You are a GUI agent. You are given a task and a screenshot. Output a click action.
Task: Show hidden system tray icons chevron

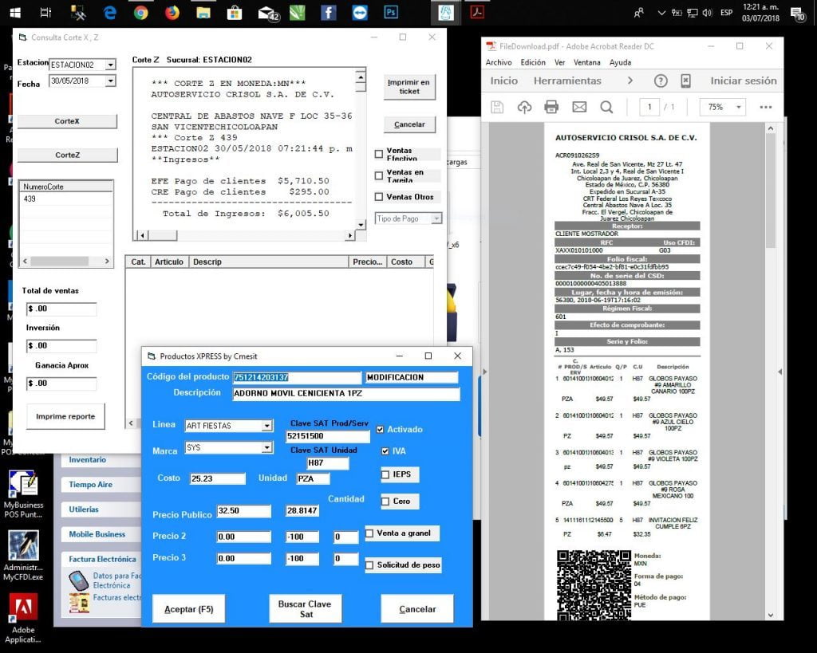(661, 13)
